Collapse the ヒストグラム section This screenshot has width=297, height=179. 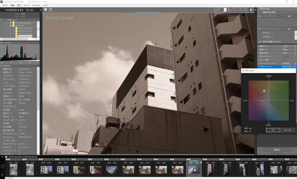pos(1,43)
